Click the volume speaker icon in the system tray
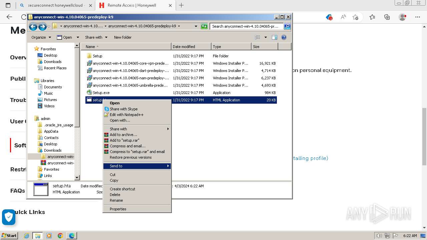This screenshot has width=427, height=240. pos(379,236)
